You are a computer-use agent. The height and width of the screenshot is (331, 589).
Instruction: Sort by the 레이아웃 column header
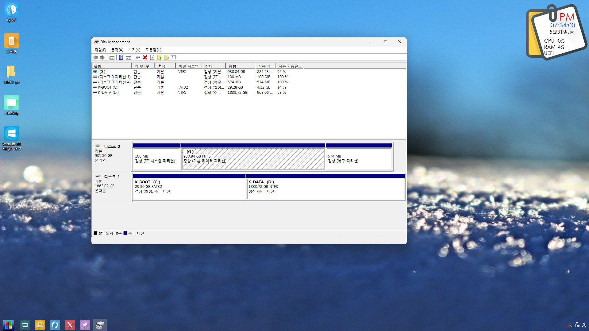point(143,66)
